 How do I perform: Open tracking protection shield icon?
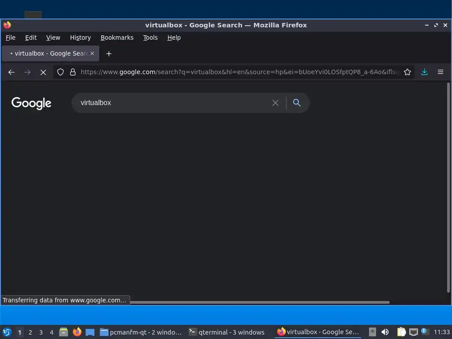(x=60, y=72)
